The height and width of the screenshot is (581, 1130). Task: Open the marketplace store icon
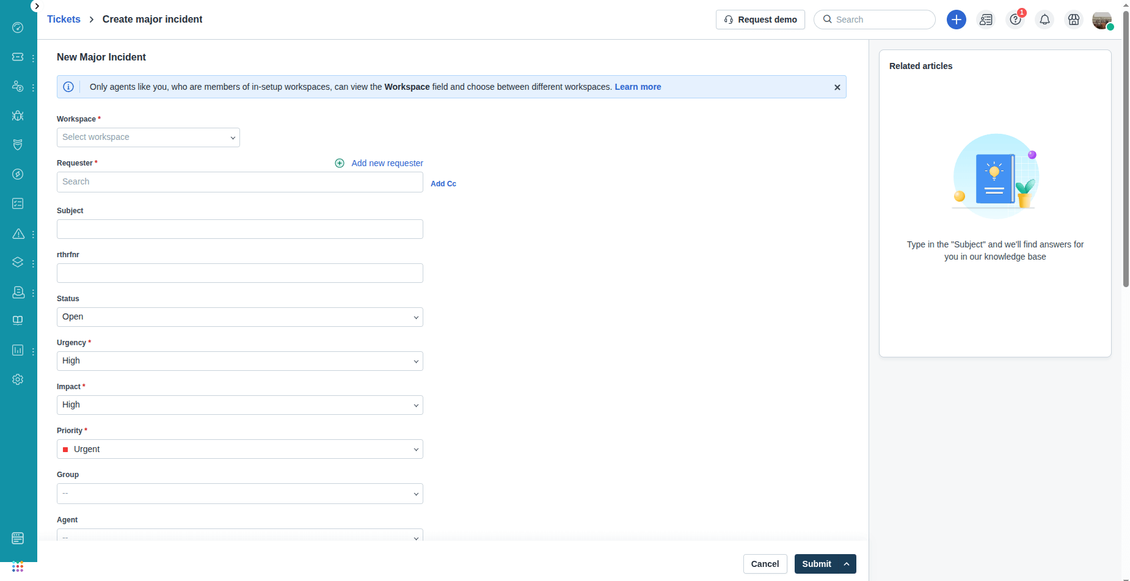tap(1073, 20)
